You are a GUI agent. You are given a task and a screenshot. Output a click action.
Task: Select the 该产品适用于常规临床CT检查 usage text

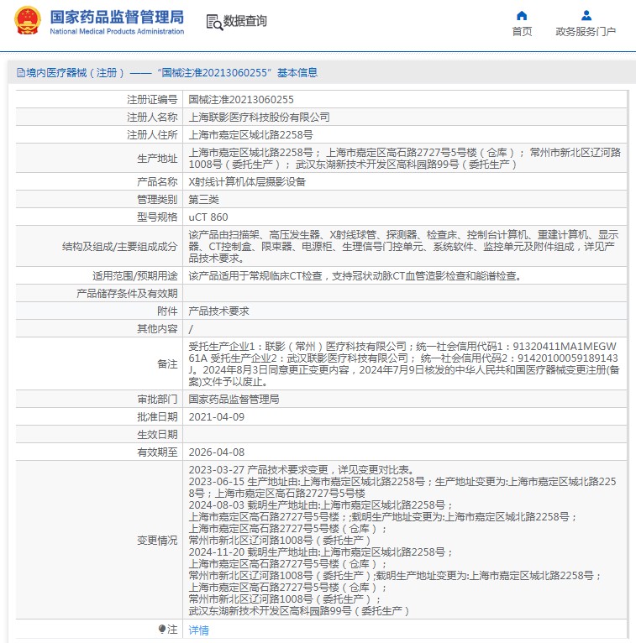tap(357, 276)
